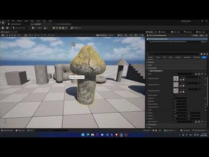
Task: Open File Explorer from the taskbar
Action: [93, 135]
